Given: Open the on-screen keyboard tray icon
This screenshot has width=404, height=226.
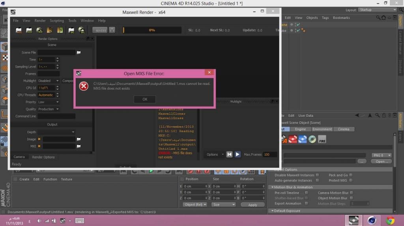Looking at the screenshot, I should click(x=80, y=221).
